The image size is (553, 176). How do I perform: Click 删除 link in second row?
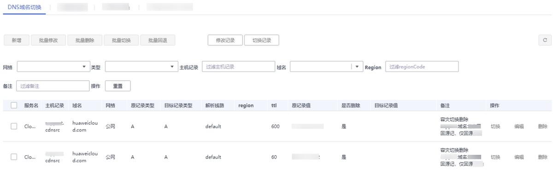[542, 157]
